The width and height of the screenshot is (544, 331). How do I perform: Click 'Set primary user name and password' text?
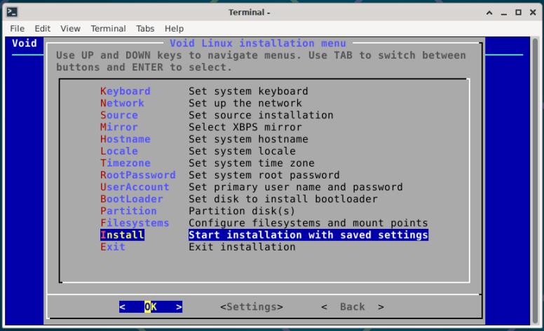tap(296, 187)
